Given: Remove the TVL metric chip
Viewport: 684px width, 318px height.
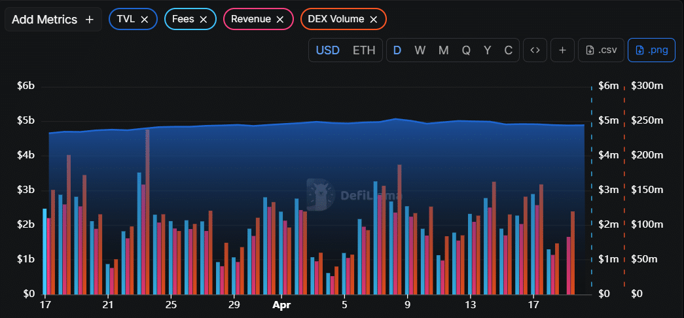Looking at the screenshot, I should pyautogui.click(x=145, y=20).
